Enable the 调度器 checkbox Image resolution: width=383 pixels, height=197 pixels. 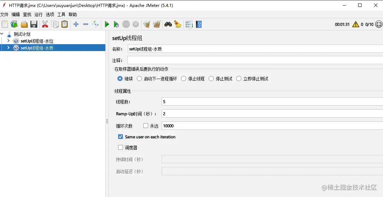(x=121, y=147)
